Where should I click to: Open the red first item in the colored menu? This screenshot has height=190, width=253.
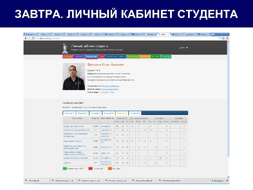67,57
